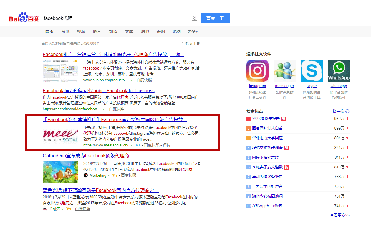Open the Facebook推广 营销运营 result title
The height and width of the screenshot is (238, 371).
click(113, 55)
